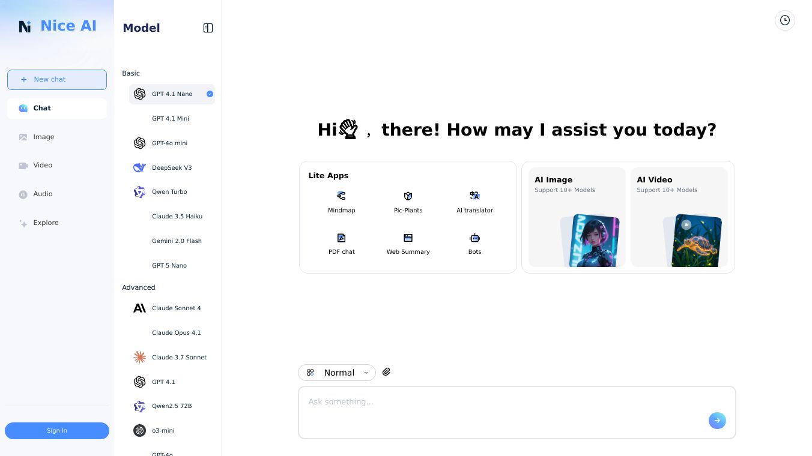Viewport: 812px width, 456px height.
Task: Open the Video section
Action: tap(57, 166)
